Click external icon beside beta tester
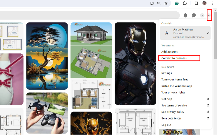This screenshot has height=135, width=217. pyautogui.click(x=208, y=118)
